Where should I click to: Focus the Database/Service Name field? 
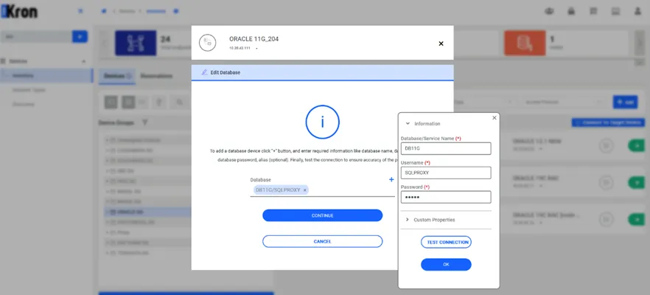point(446,148)
